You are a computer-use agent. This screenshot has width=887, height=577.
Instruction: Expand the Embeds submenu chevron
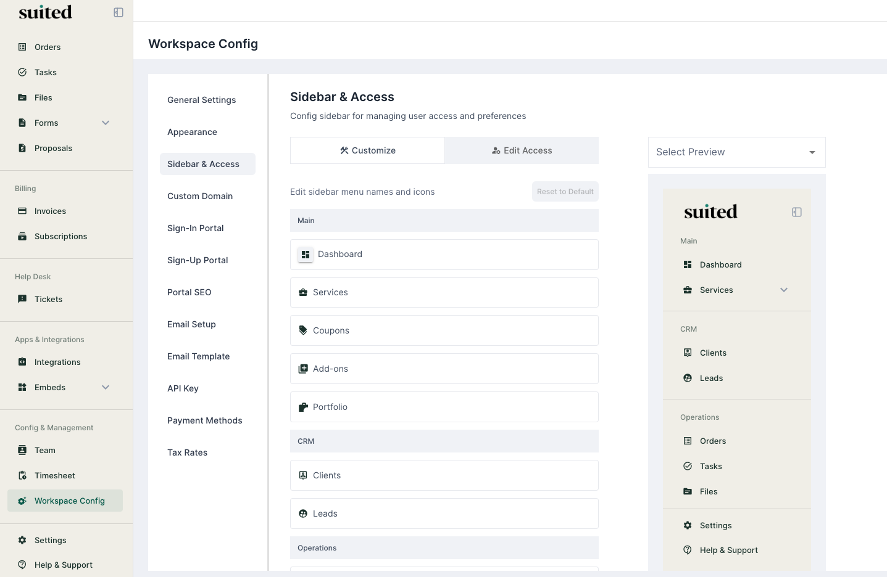(x=106, y=387)
